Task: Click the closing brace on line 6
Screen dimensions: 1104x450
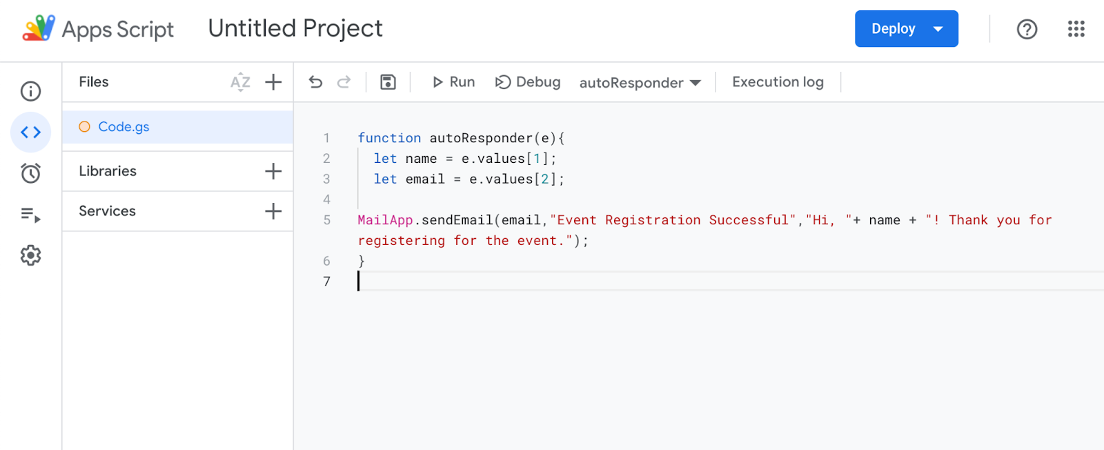Action: 361,261
